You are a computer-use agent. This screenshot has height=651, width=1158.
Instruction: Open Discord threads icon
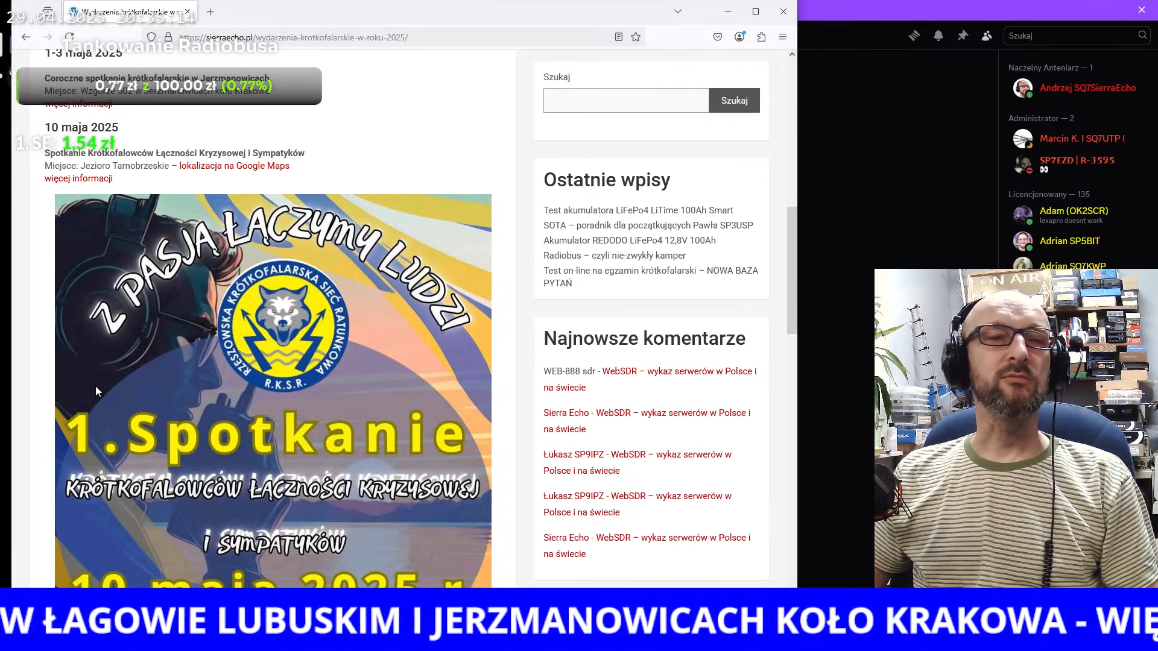click(914, 36)
